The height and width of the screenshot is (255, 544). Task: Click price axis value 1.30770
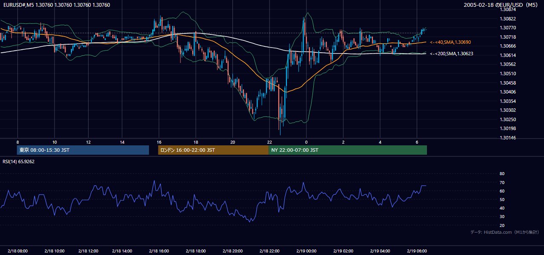(508, 28)
